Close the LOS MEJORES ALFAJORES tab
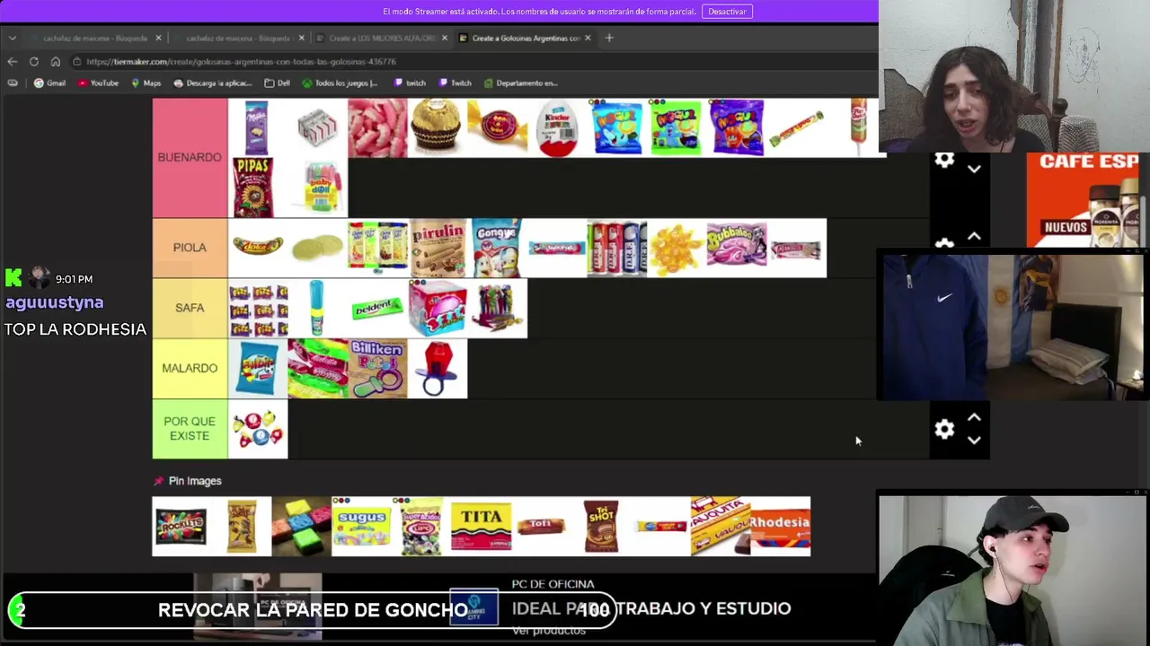 click(444, 38)
